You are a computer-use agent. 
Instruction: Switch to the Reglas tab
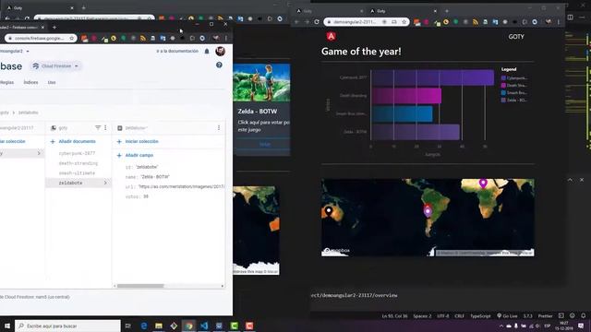pos(7,82)
